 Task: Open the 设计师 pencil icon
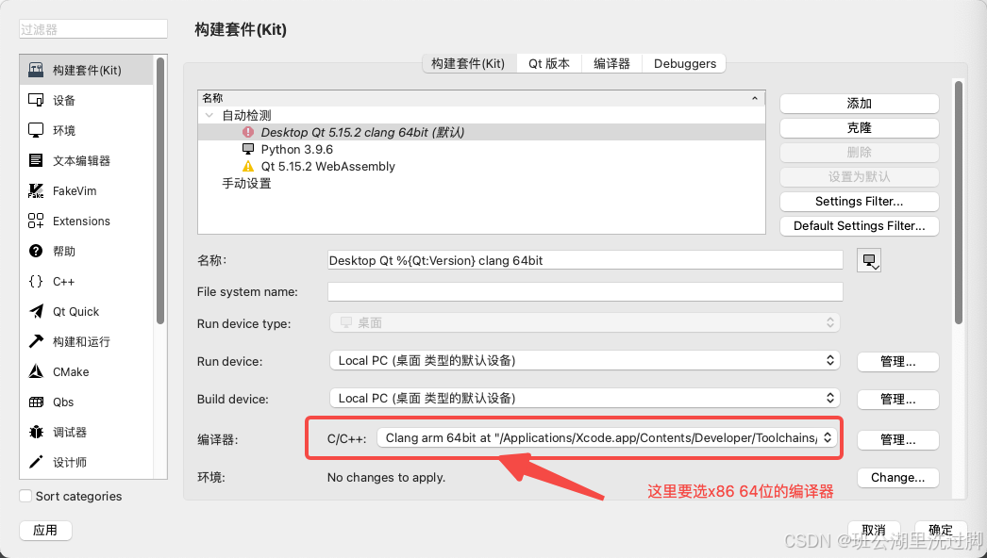36,463
